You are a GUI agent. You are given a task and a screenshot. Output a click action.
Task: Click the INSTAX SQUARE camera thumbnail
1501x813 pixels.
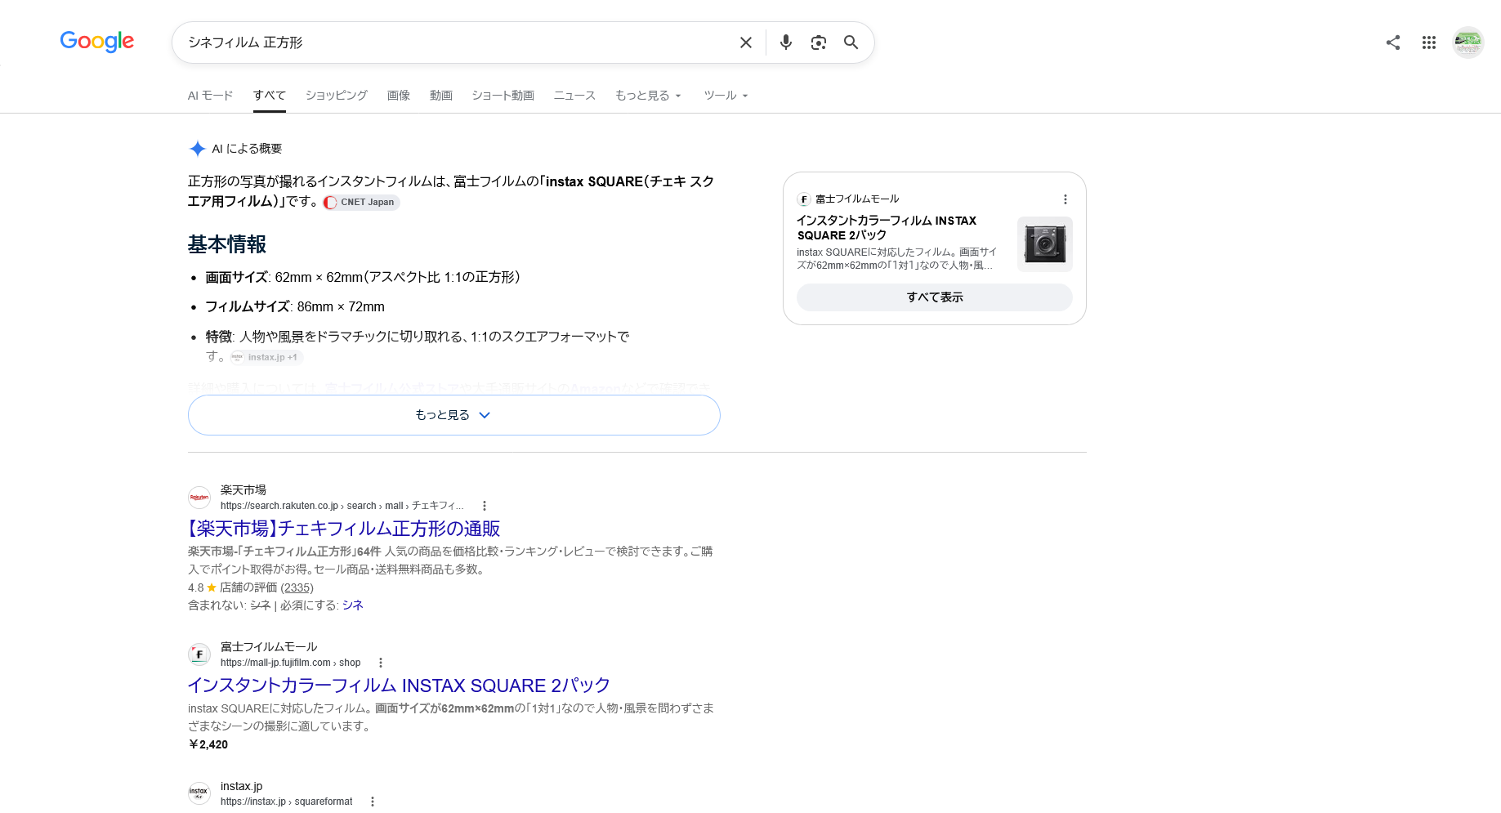(1044, 244)
